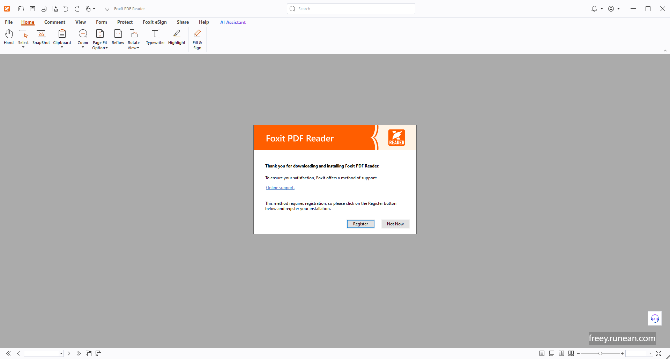Open Fill & Sign tool
The height and width of the screenshot is (359, 670).
[x=197, y=39]
